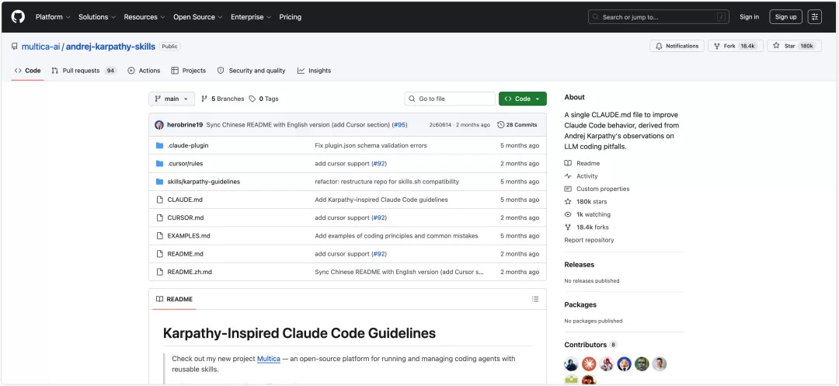Click the star icon beside 180k stars
The image size is (839, 386).
pyautogui.click(x=568, y=202)
